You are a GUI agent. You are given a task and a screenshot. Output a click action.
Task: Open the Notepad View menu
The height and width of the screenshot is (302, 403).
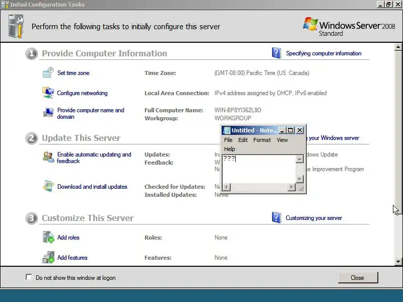[x=282, y=140]
